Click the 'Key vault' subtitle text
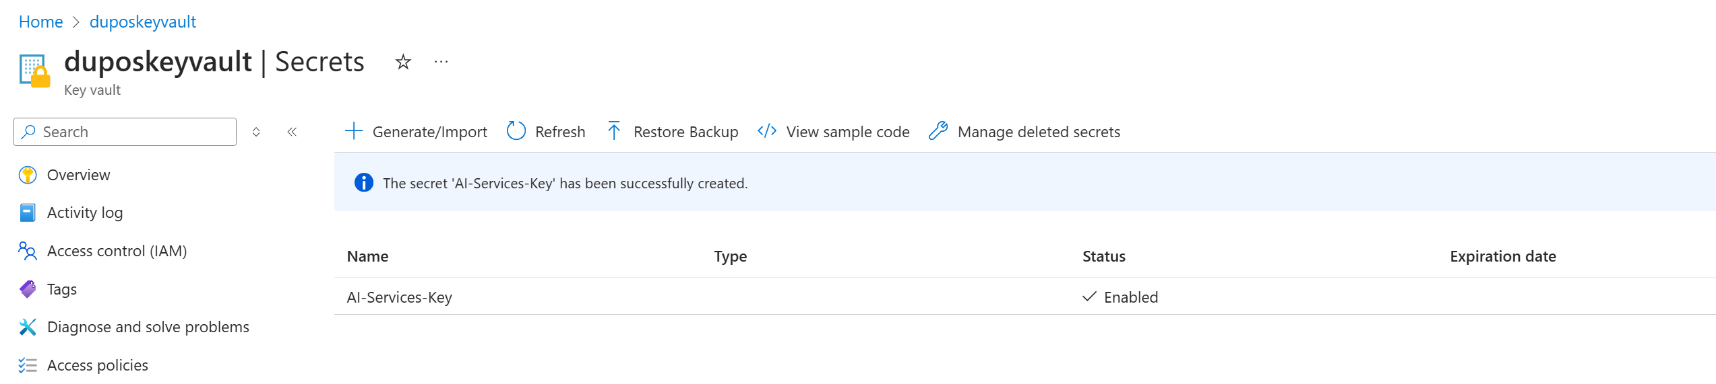This screenshot has height=384, width=1716. [x=92, y=90]
